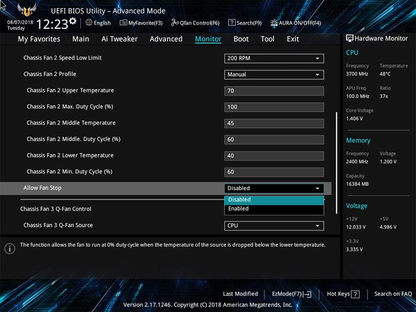Viewport: 416px width, 312px height.
Task: Click CPU frequency value 3700 MHz
Action: pos(357,74)
